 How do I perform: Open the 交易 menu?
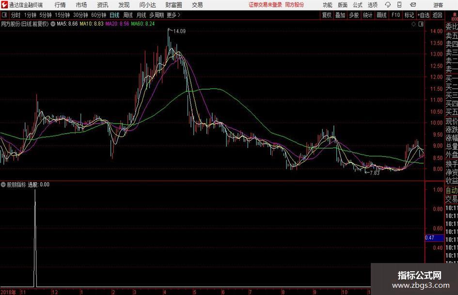tap(197, 5)
